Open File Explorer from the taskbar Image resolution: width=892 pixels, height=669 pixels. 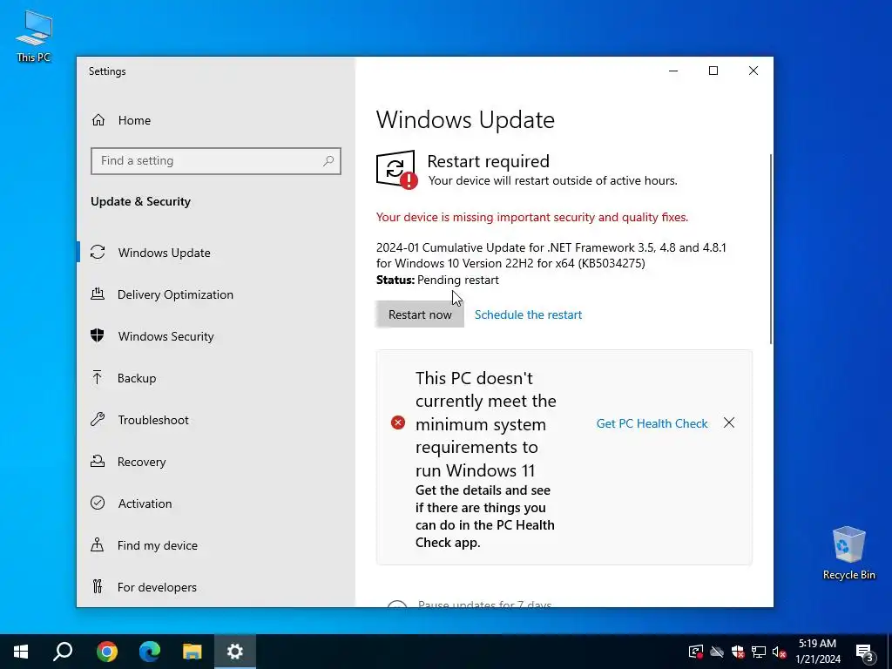tap(193, 652)
